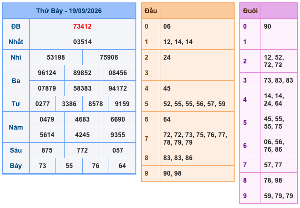This screenshot has height=208, width=300.
Task: Select number 64 in the Bảy row
Action: [122, 166]
